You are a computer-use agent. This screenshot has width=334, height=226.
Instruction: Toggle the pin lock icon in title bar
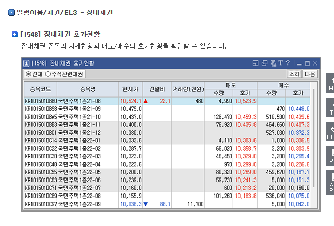(x=273, y=63)
